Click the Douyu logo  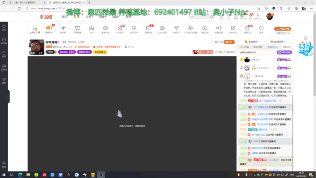[x=46, y=17]
